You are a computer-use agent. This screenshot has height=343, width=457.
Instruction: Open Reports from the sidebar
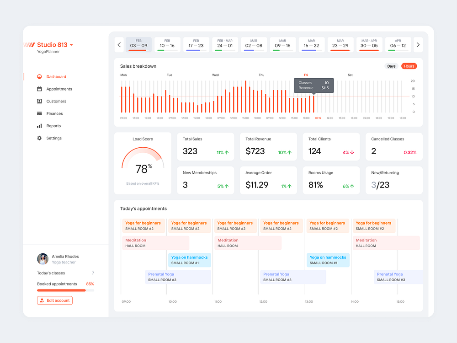pyautogui.click(x=40, y=126)
